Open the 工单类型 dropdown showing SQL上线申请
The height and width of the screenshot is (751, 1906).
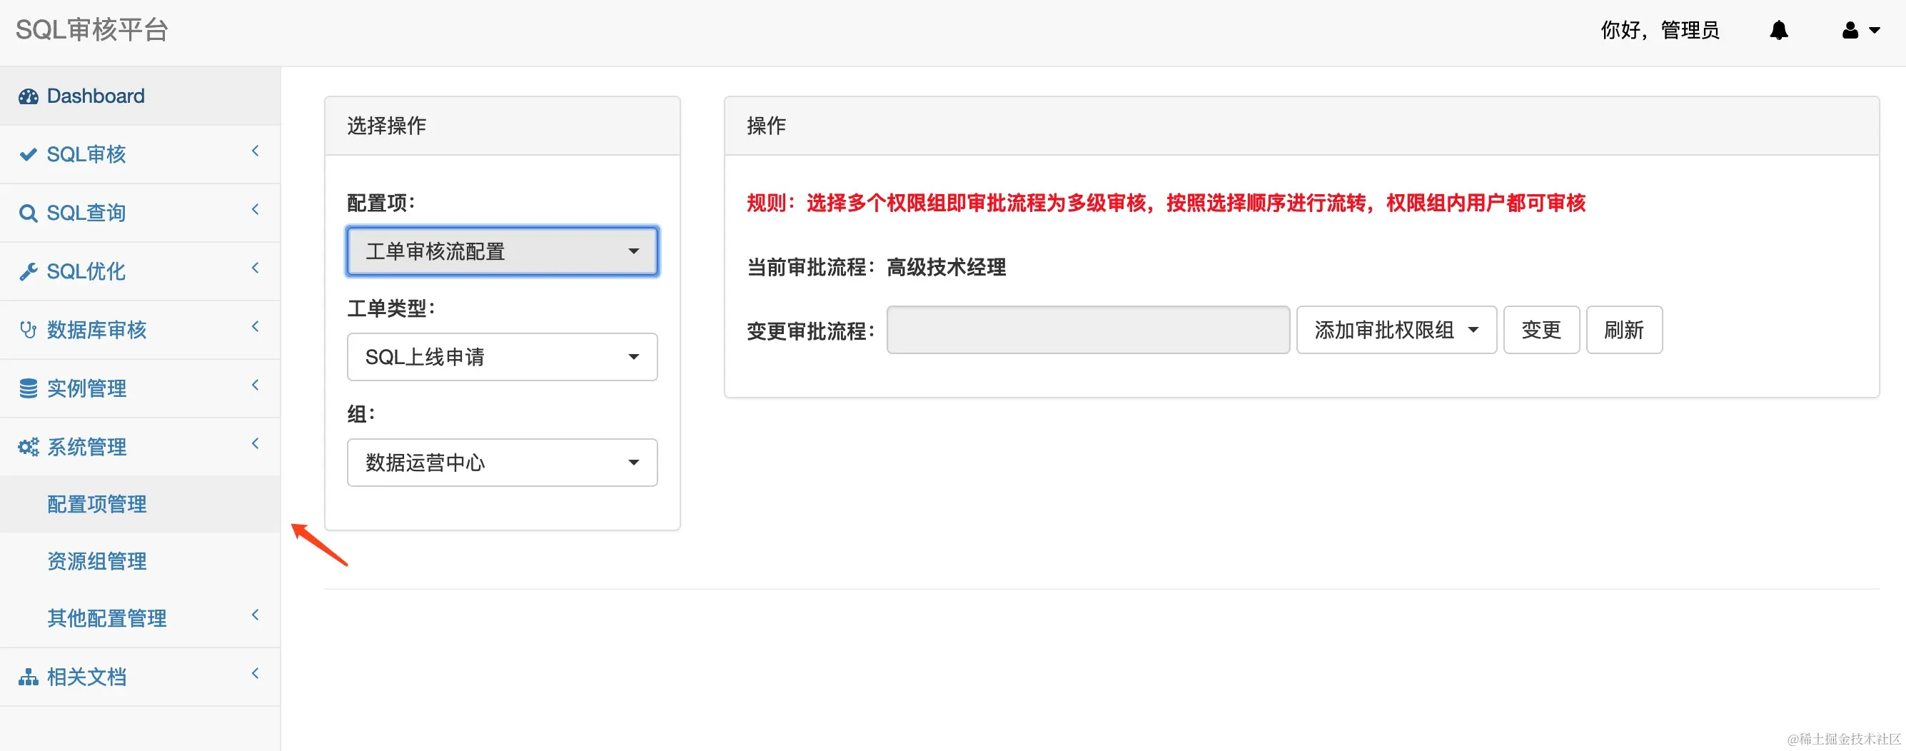[x=502, y=357]
